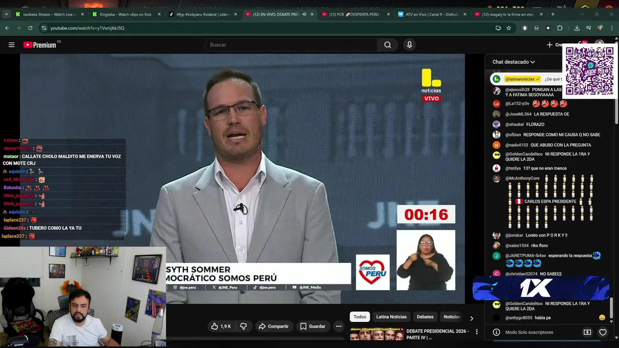619x348 pixels.
Task: Click @nado4153 QUE ABUSO CON LA PREGUNTA
Action: pyautogui.click(x=548, y=145)
